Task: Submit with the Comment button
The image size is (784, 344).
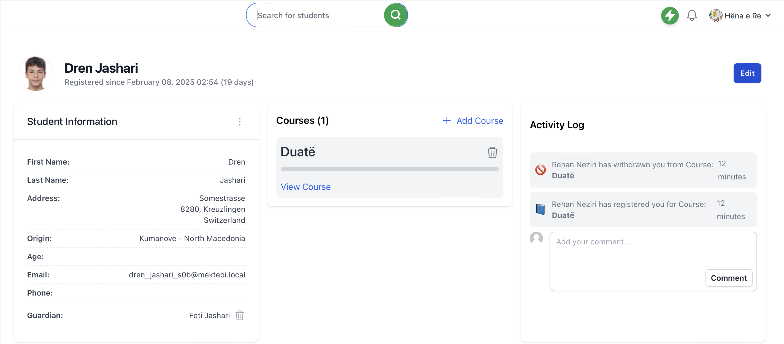Action: click(728, 278)
